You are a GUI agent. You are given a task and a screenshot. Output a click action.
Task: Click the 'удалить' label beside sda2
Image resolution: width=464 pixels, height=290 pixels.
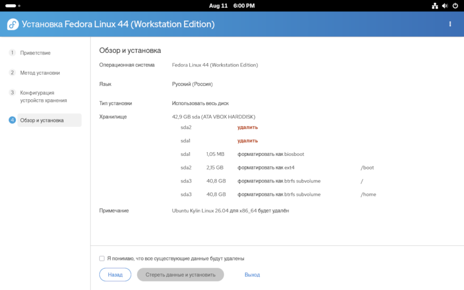coord(247,127)
